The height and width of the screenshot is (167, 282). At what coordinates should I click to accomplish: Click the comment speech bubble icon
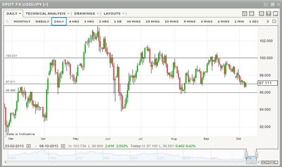click(275, 13)
